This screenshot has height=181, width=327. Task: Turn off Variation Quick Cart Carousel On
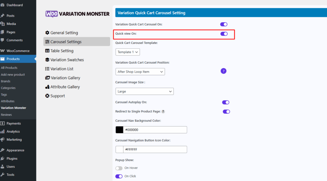coord(224,24)
